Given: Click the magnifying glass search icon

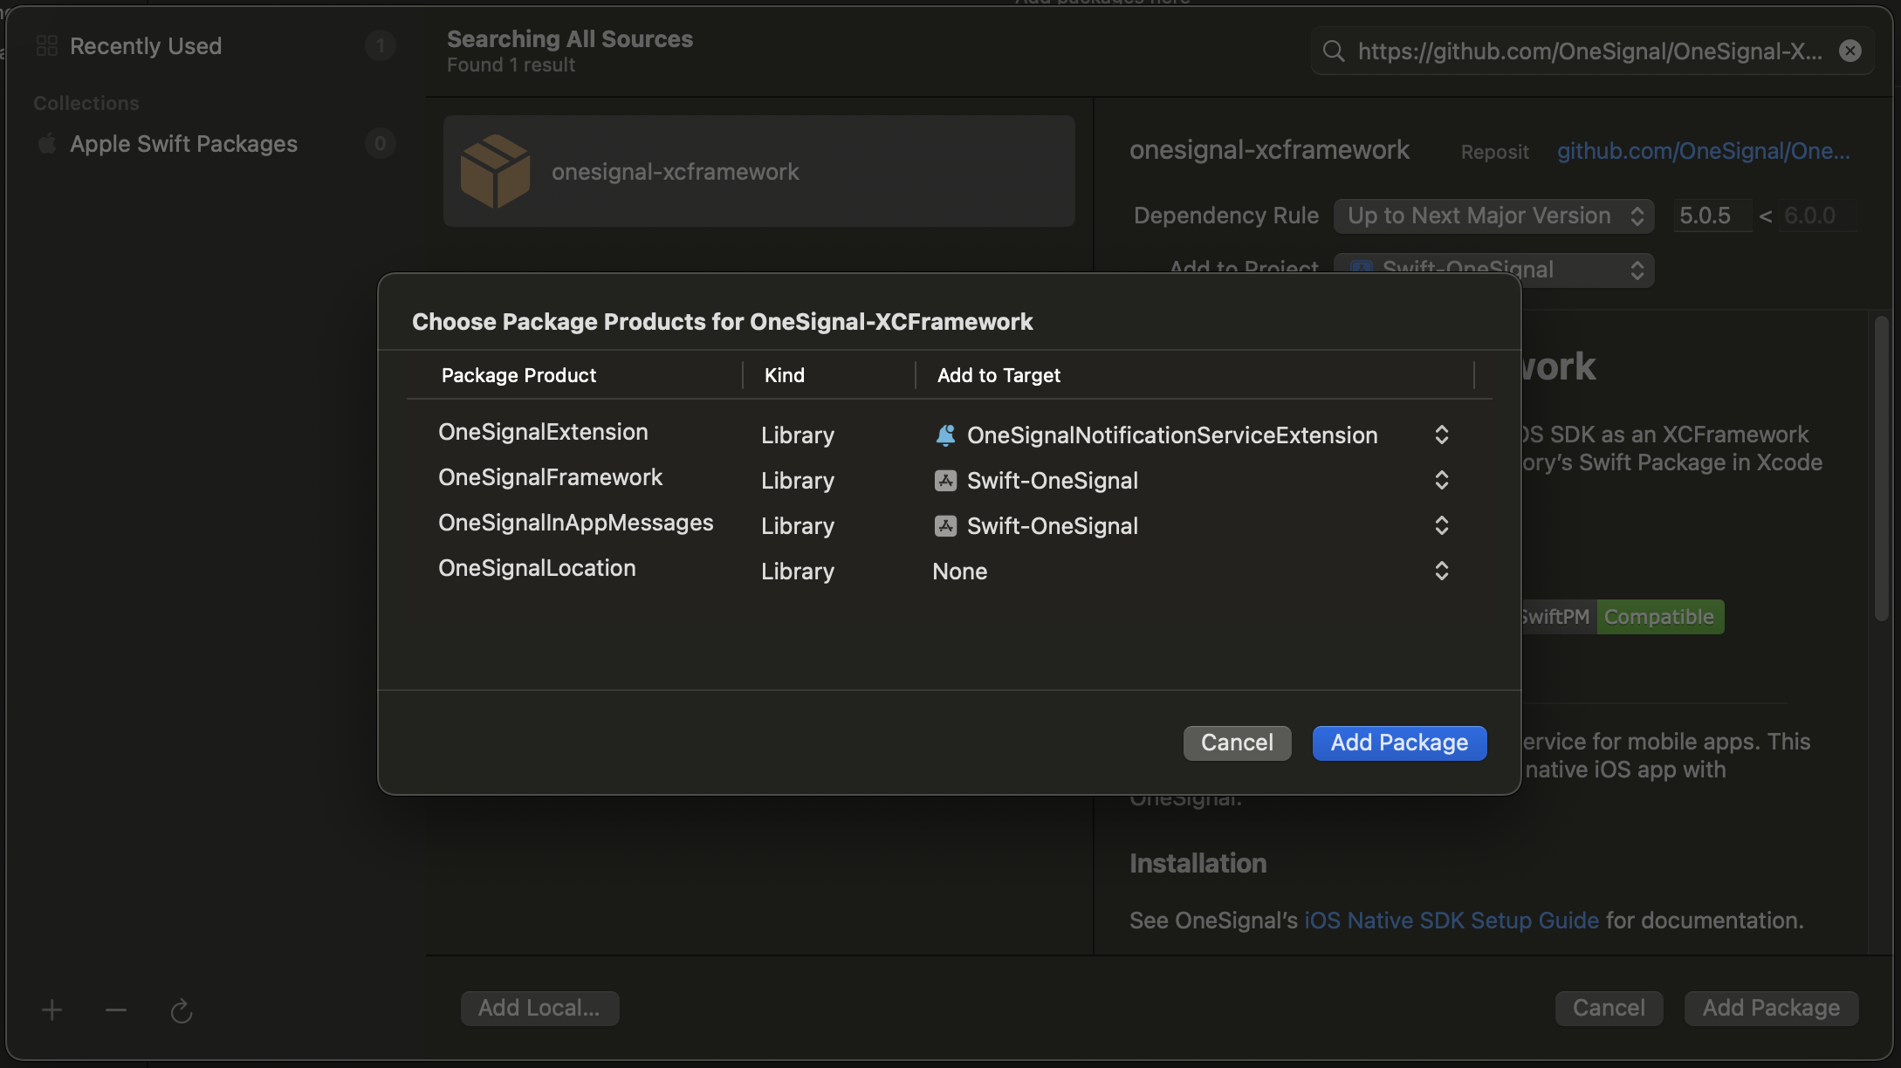Looking at the screenshot, I should (1333, 51).
